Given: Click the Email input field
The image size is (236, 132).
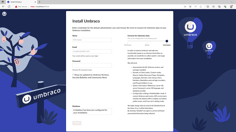Looking at the screenshot, I should coord(92,51).
